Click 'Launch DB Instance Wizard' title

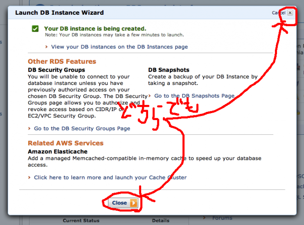[x=59, y=13]
